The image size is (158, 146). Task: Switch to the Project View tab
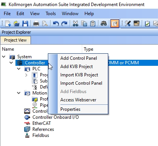tap(15, 40)
